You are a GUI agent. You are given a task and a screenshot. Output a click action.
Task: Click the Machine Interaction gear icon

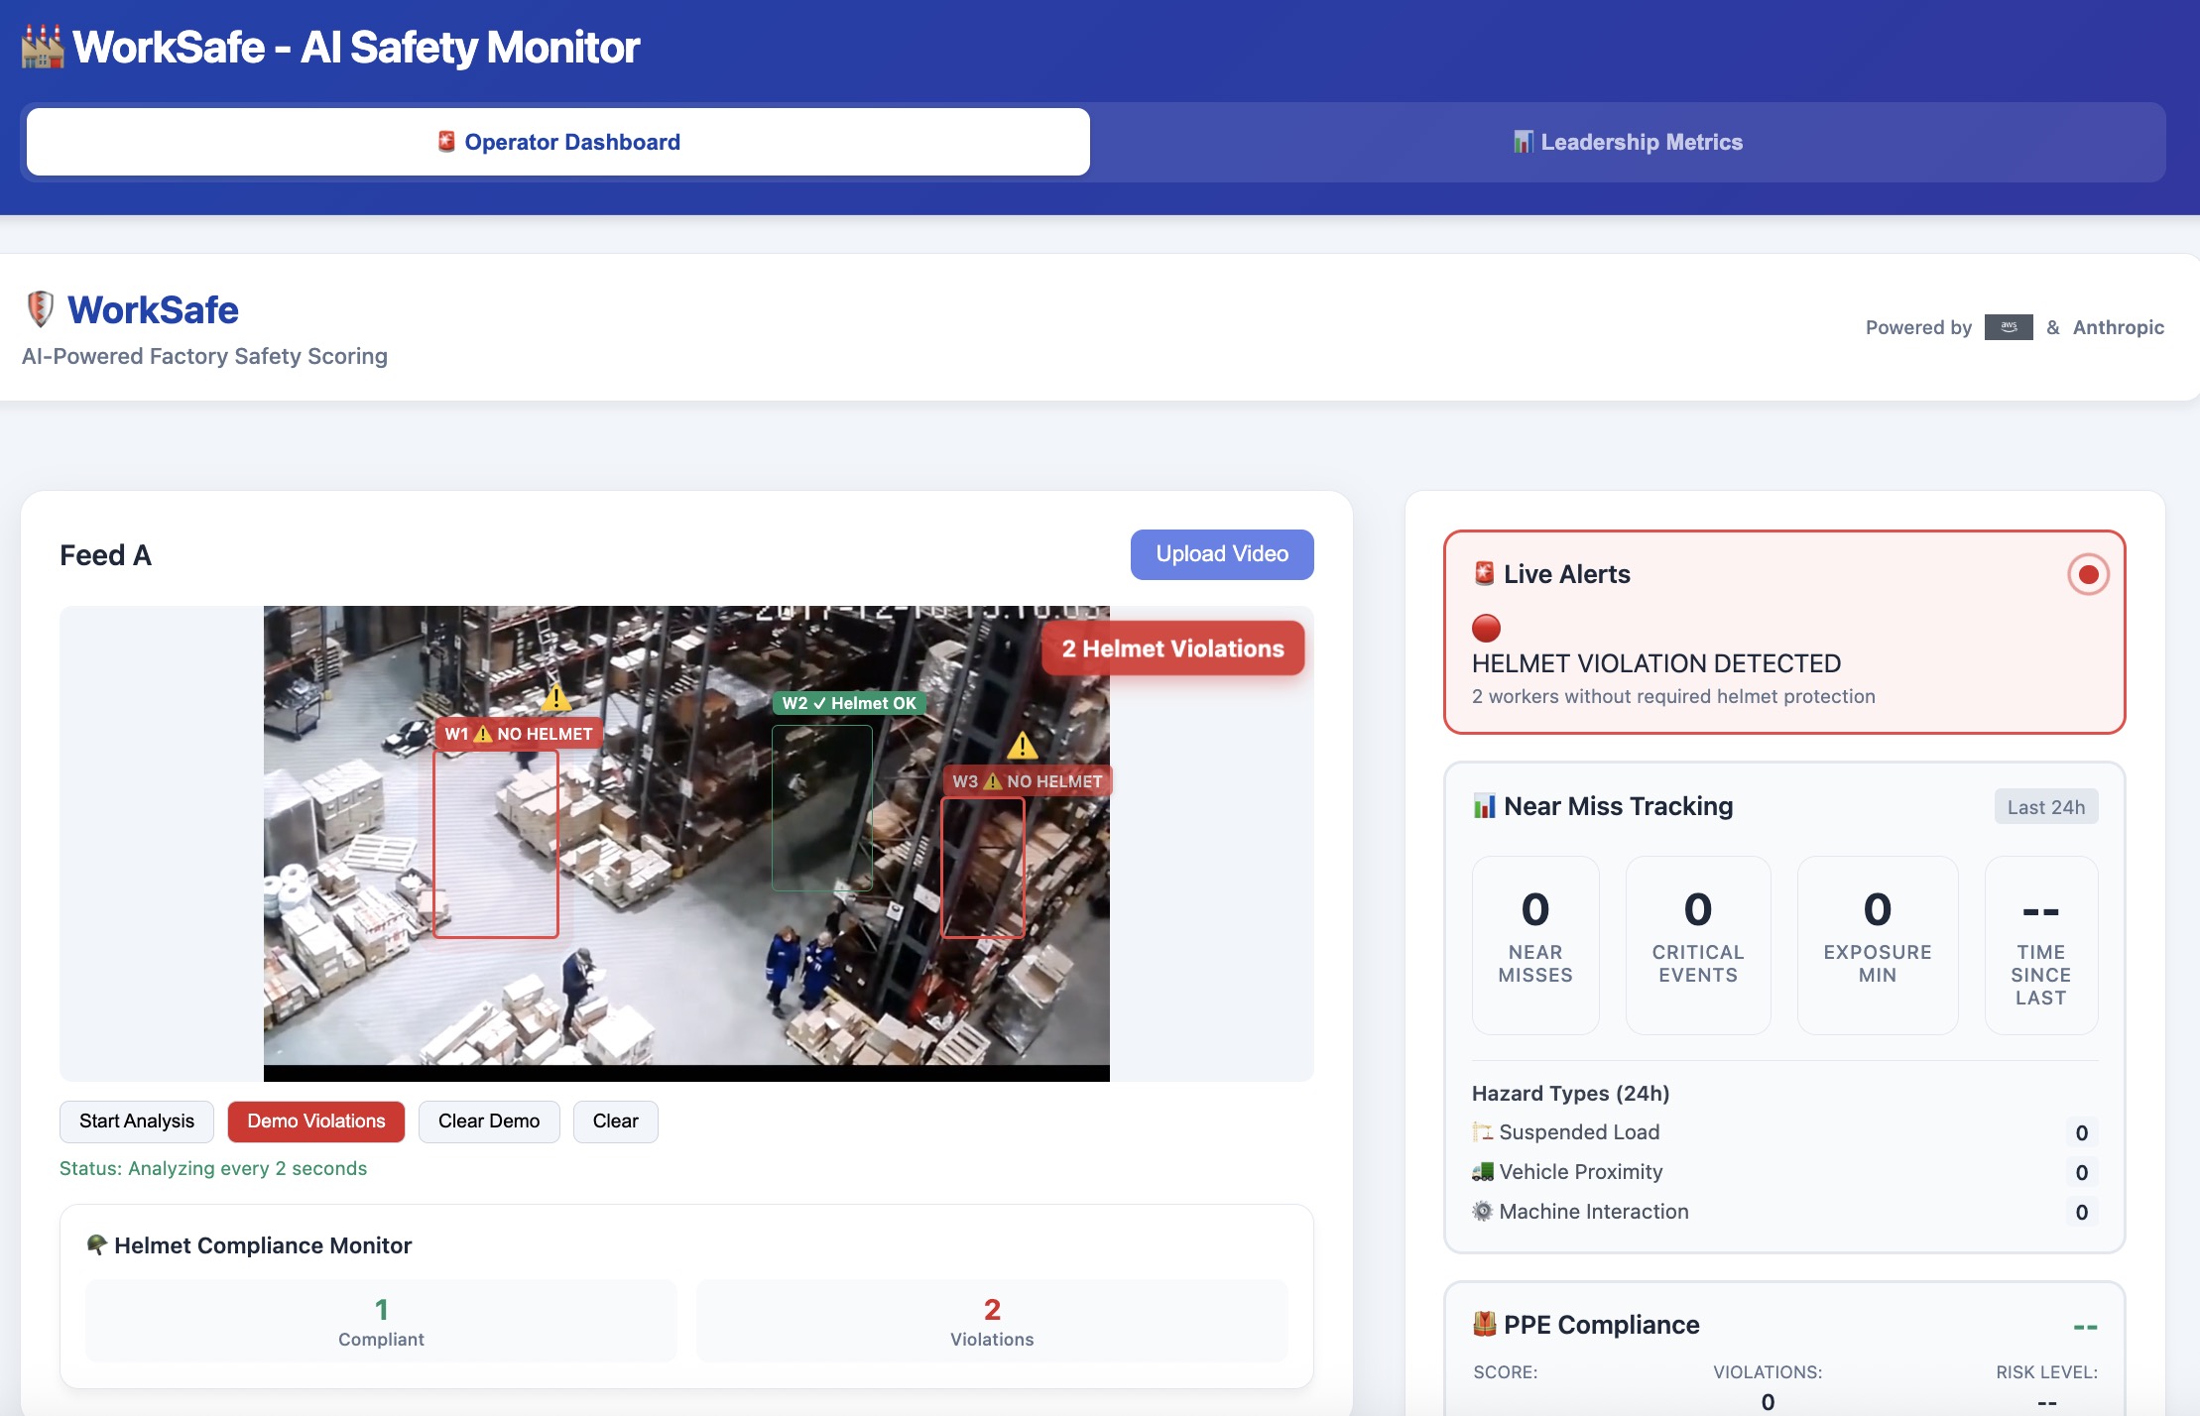point(1483,1211)
